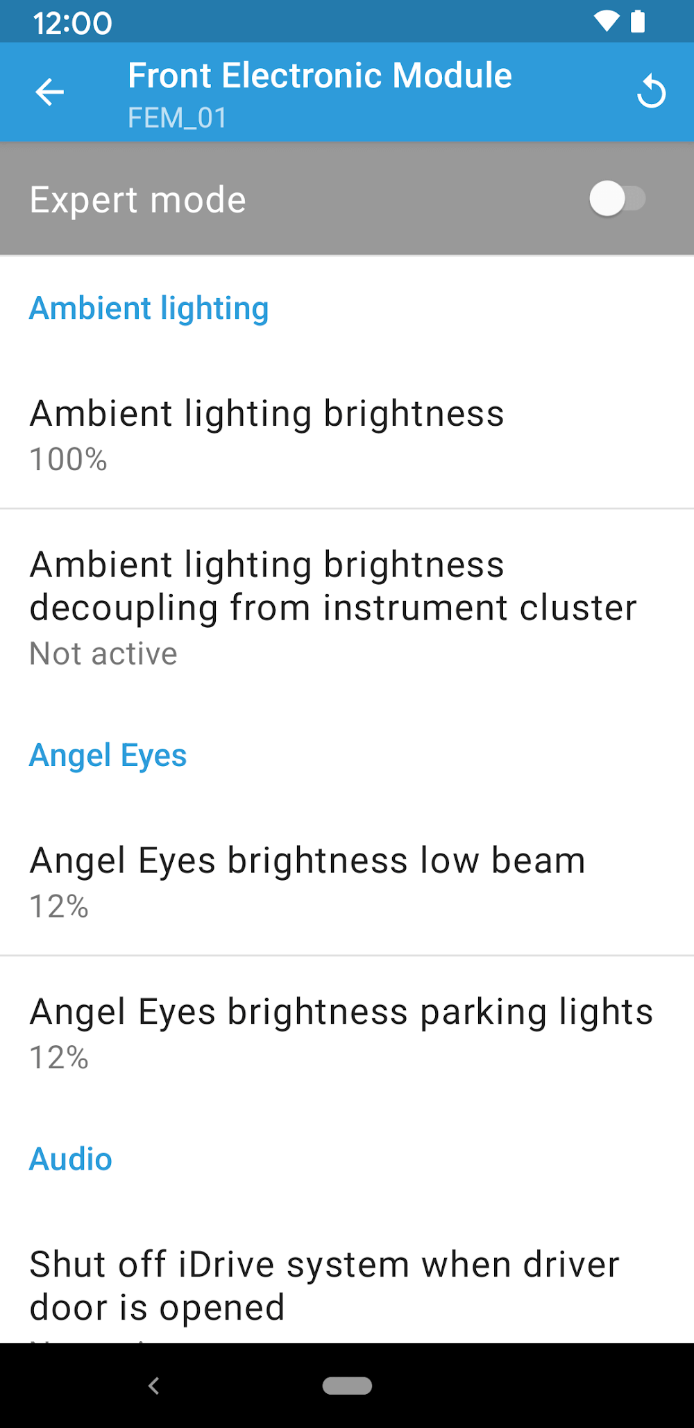Tap the 12:00 clock in the status bar
This screenshot has width=694, height=1428.
coord(72,23)
